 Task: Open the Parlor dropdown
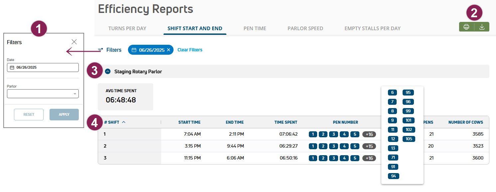point(43,94)
